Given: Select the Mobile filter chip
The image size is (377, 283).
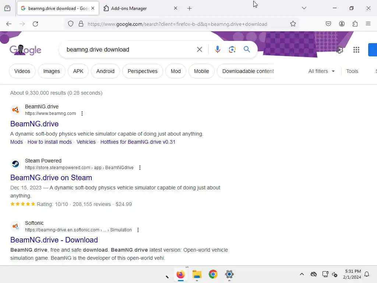Looking at the screenshot, I should (201, 71).
